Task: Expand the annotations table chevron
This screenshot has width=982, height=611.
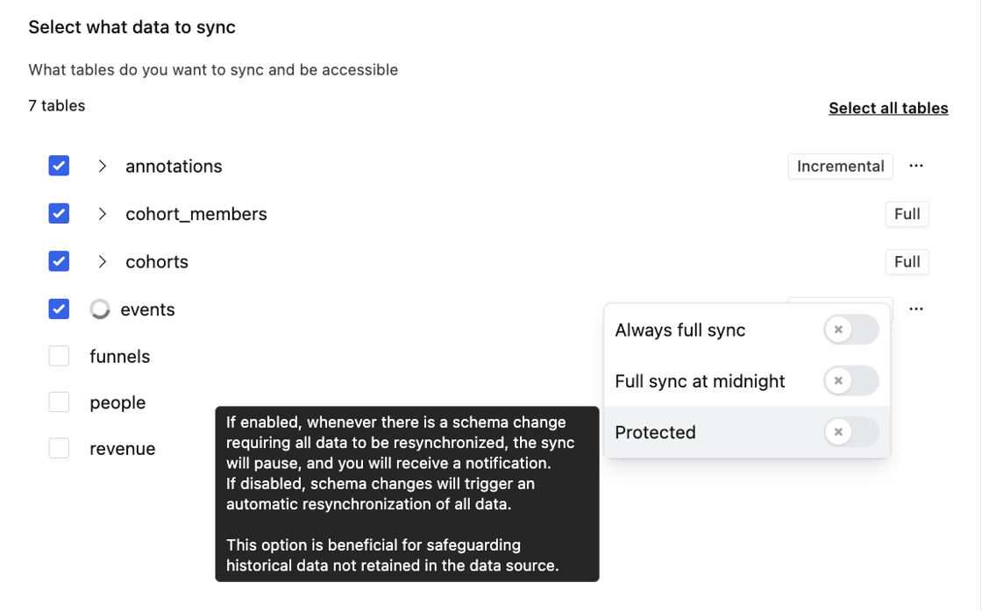Action: tap(103, 166)
